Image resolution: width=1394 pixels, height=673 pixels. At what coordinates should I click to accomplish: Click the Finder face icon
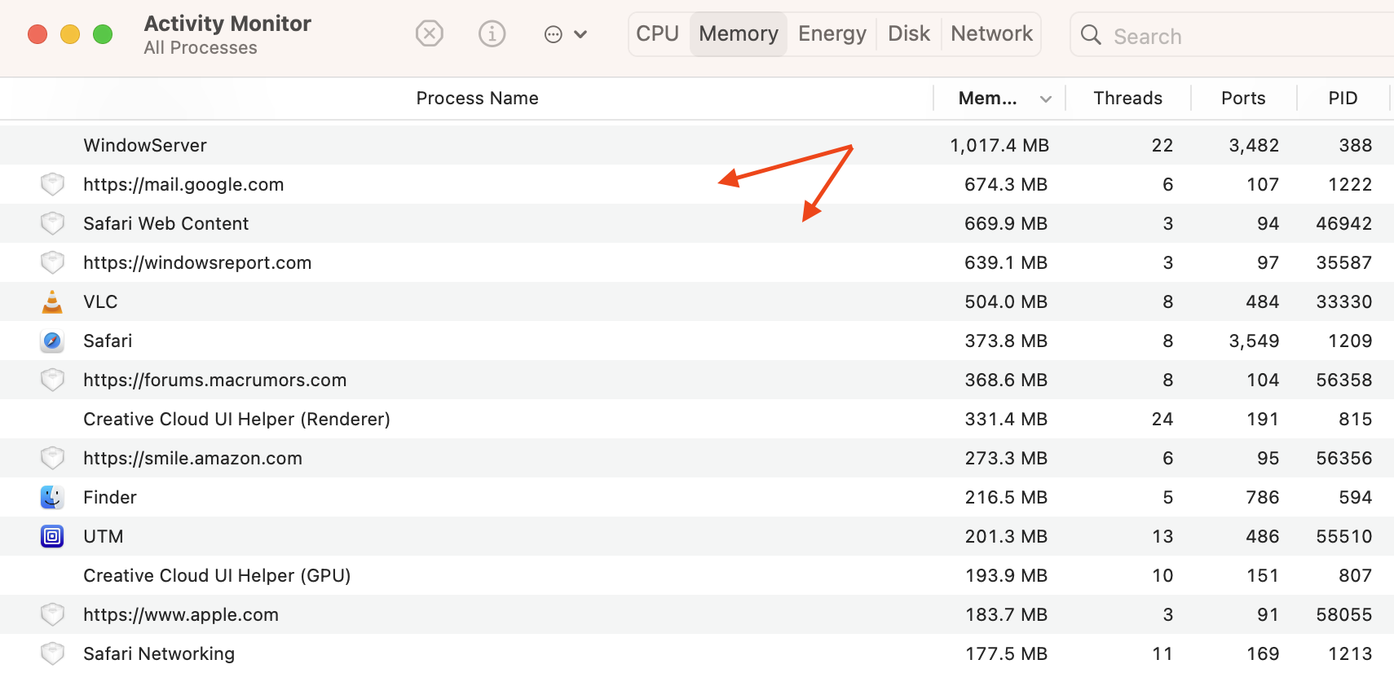52,497
